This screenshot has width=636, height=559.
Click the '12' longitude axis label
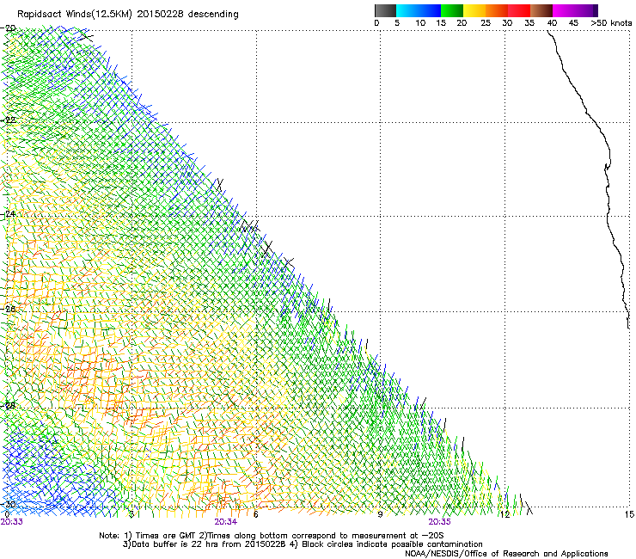[x=505, y=515]
